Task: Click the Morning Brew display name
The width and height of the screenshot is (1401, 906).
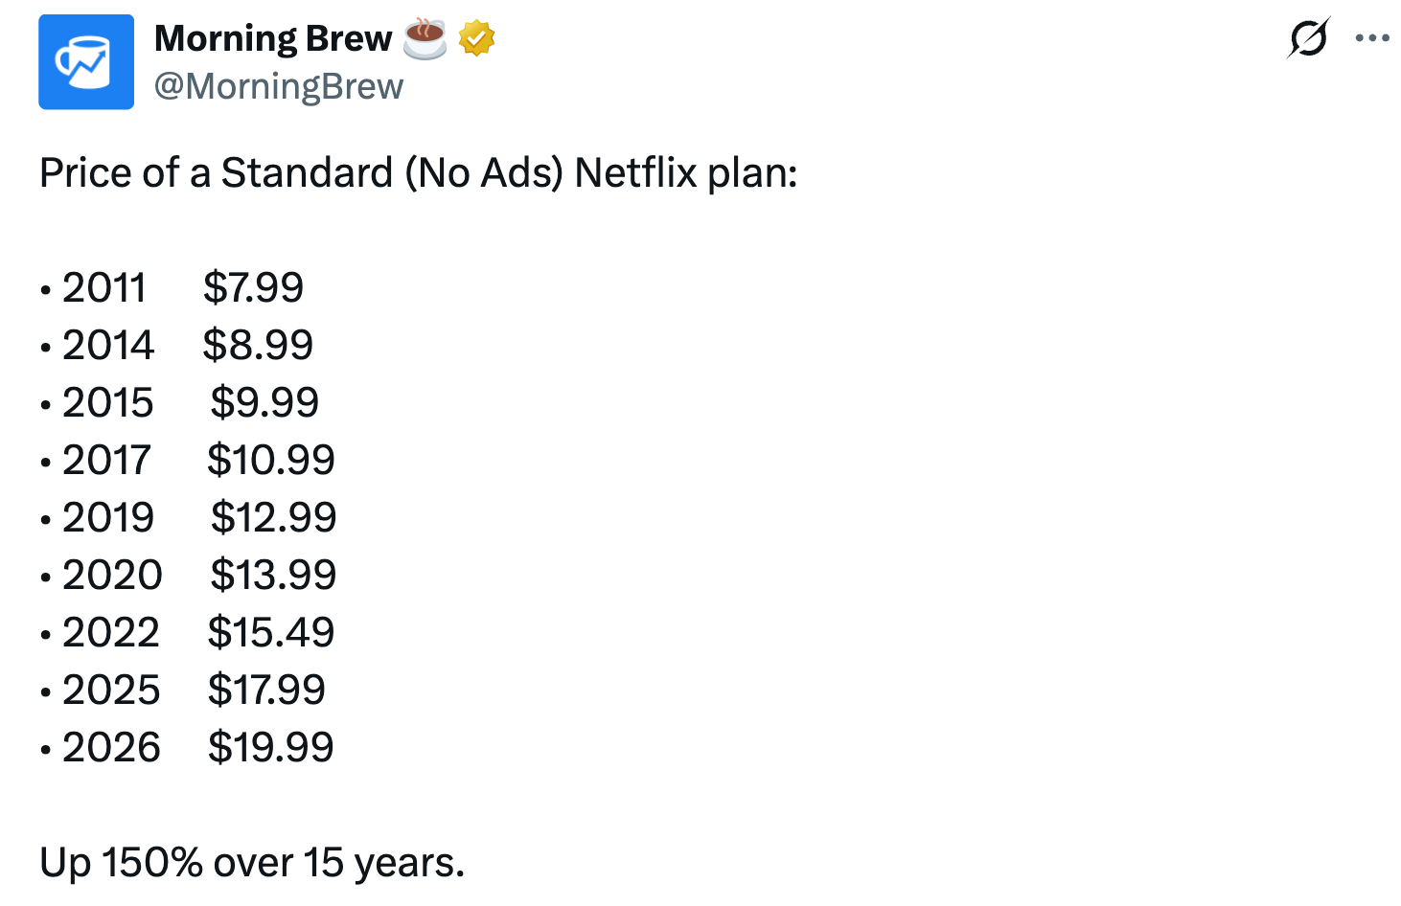Action: pyautogui.click(x=273, y=38)
